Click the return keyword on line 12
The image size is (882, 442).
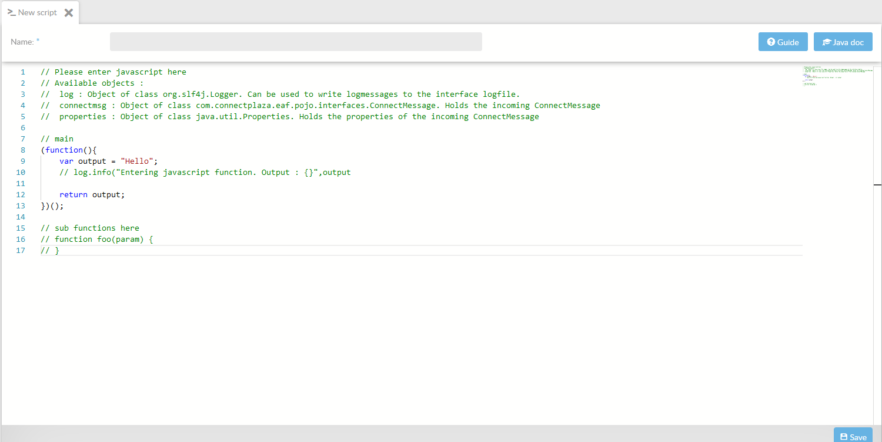[x=73, y=194]
